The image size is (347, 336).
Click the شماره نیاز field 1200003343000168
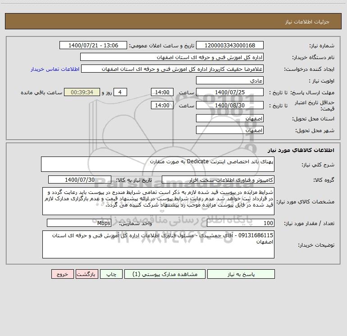[230, 45]
